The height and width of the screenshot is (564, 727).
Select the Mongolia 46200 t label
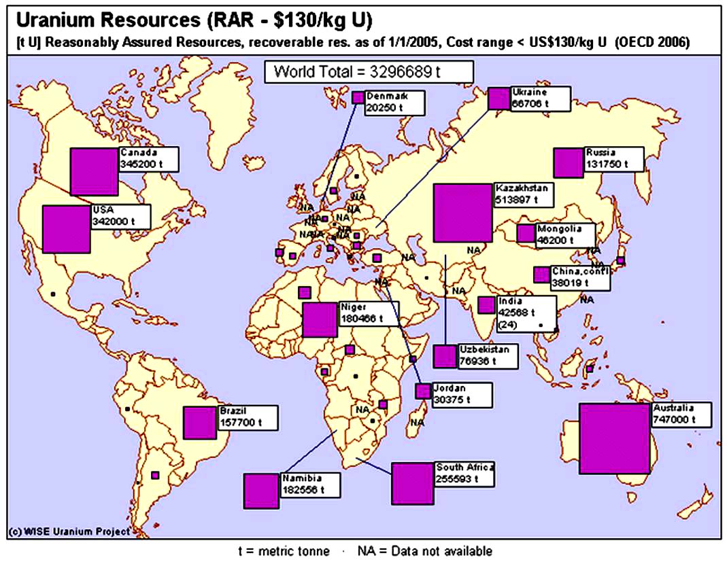(x=564, y=234)
